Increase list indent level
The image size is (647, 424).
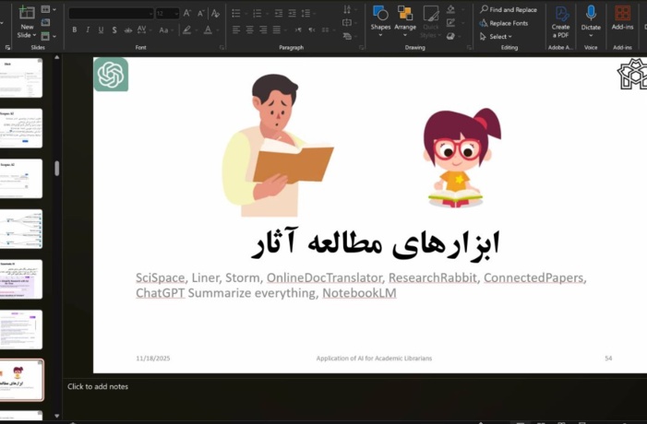point(292,13)
